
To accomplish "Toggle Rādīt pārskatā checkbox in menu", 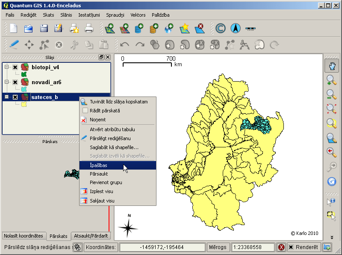I will [85, 111].
